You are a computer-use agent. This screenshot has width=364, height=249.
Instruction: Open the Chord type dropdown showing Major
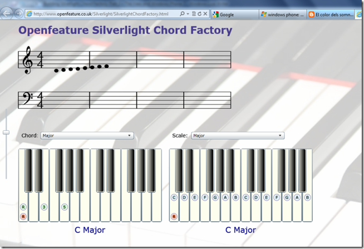click(x=87, y=136)
